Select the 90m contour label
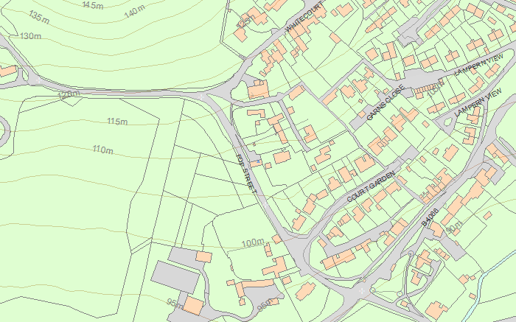 click(x=454, y=228)
